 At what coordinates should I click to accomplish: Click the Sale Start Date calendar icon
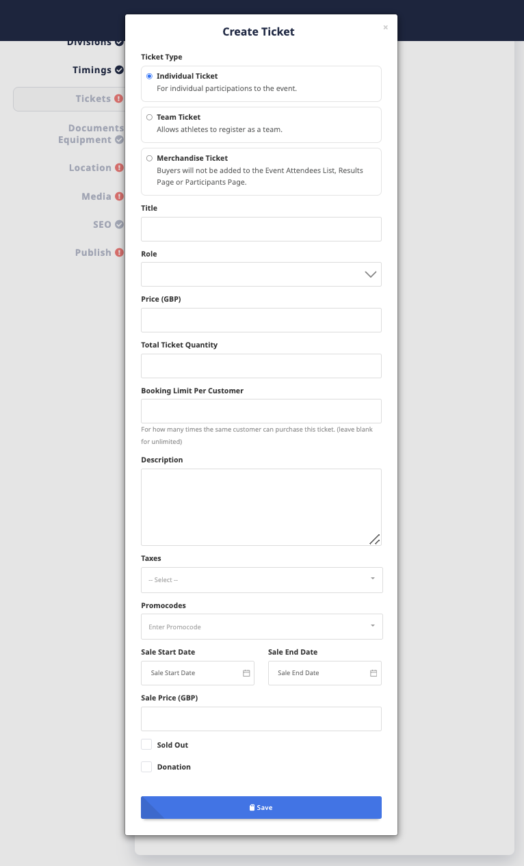[x=246, y=673]
